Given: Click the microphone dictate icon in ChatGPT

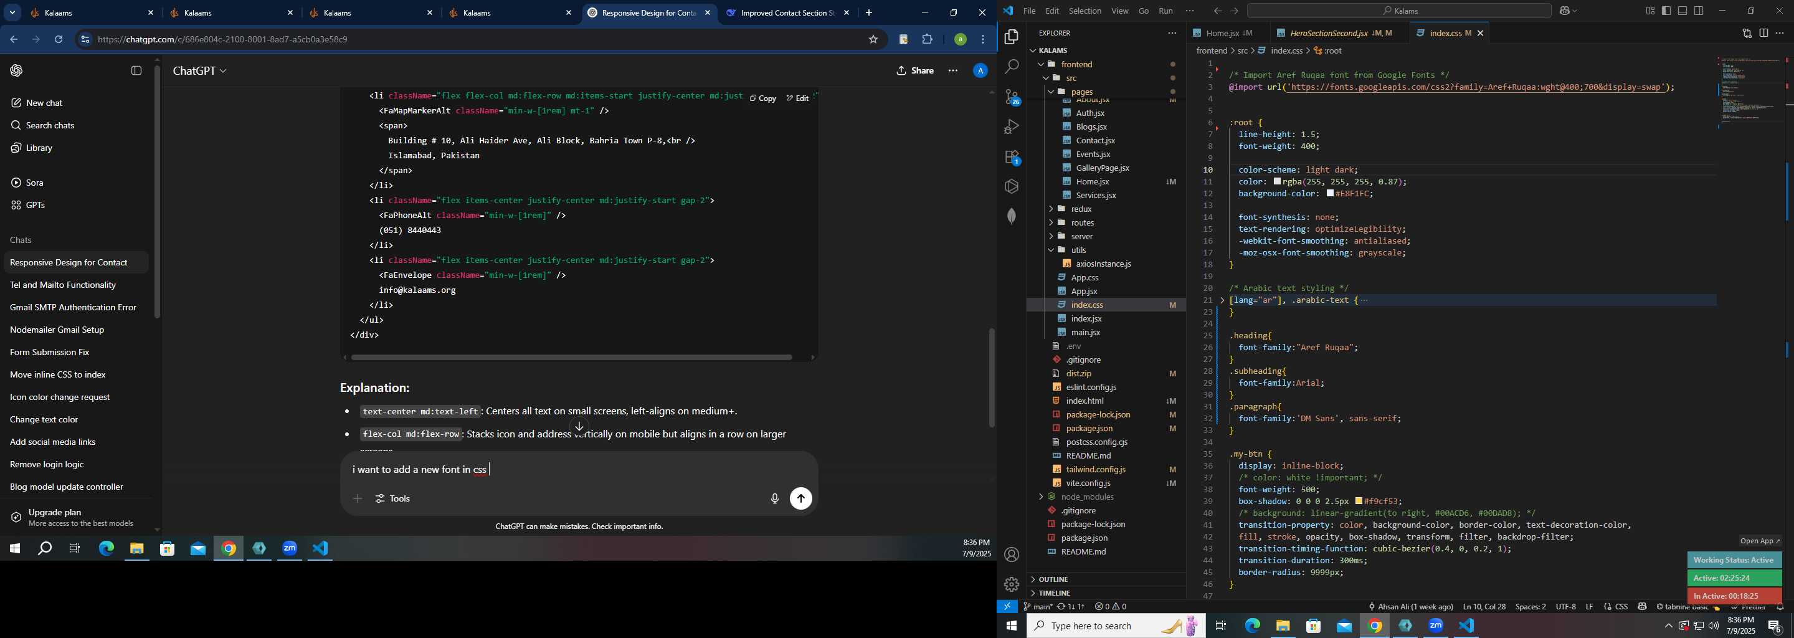Looking at the screenshot, I should (x=774, y=498).
